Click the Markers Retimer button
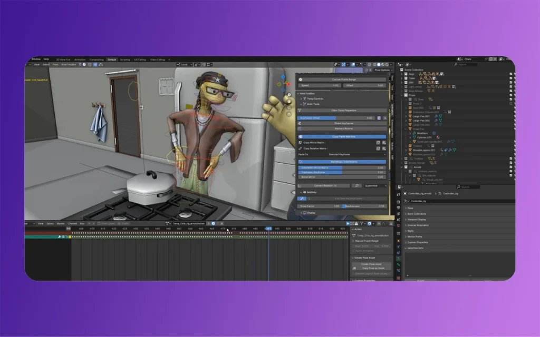540x337 pixels. [x=342, y=128]
